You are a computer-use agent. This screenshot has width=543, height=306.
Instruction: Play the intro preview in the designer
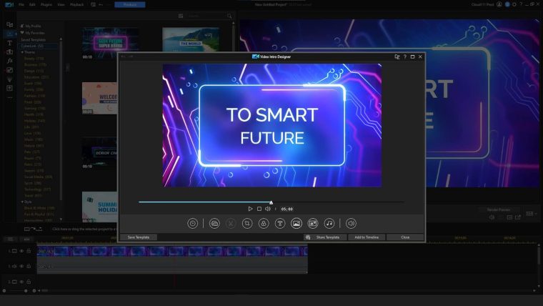pyautogui.click(x=250, y=209)
